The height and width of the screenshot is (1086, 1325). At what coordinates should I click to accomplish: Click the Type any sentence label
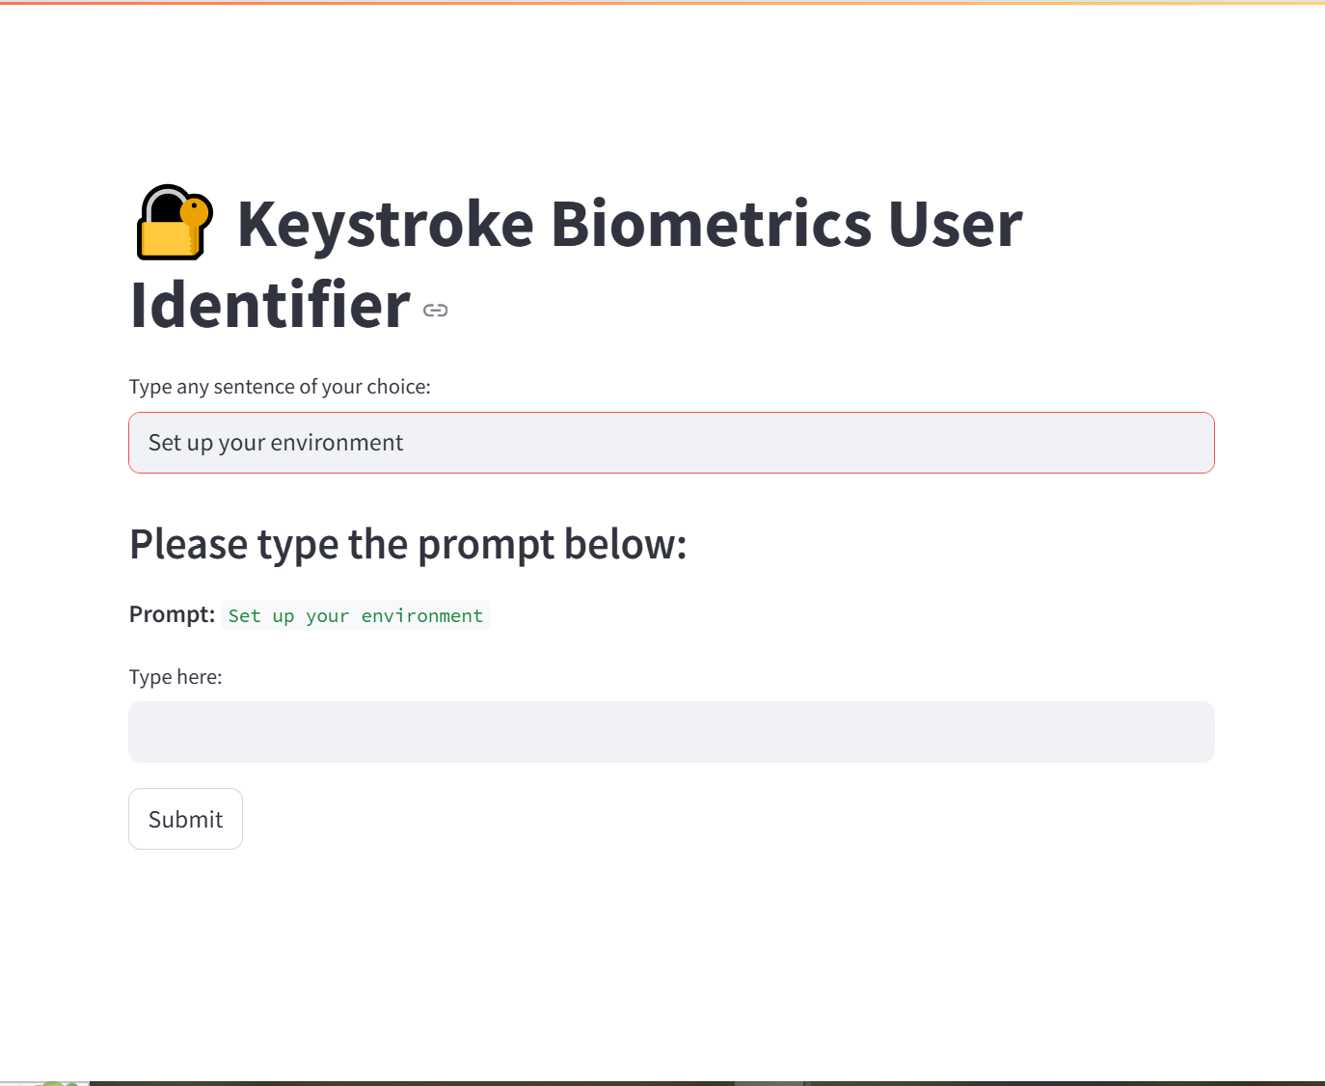coord(280,387)
